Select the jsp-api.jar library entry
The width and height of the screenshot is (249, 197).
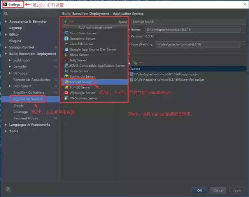tap(166, 74)
